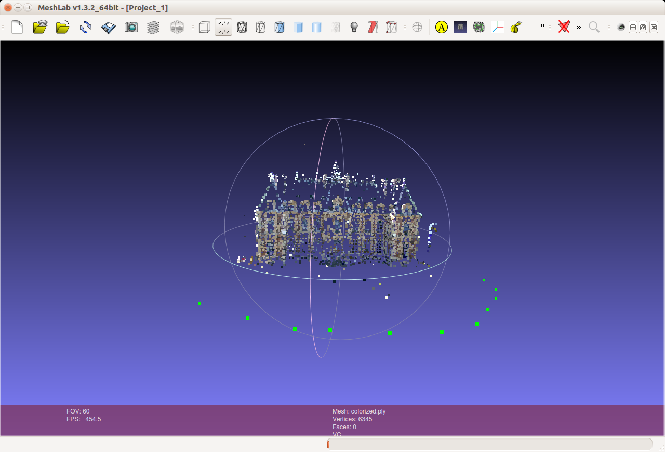Switch to Wireframe rendering mode
The width and height of the screenshot is (665, 452).
pyautogui.click(x=242, y=27)
